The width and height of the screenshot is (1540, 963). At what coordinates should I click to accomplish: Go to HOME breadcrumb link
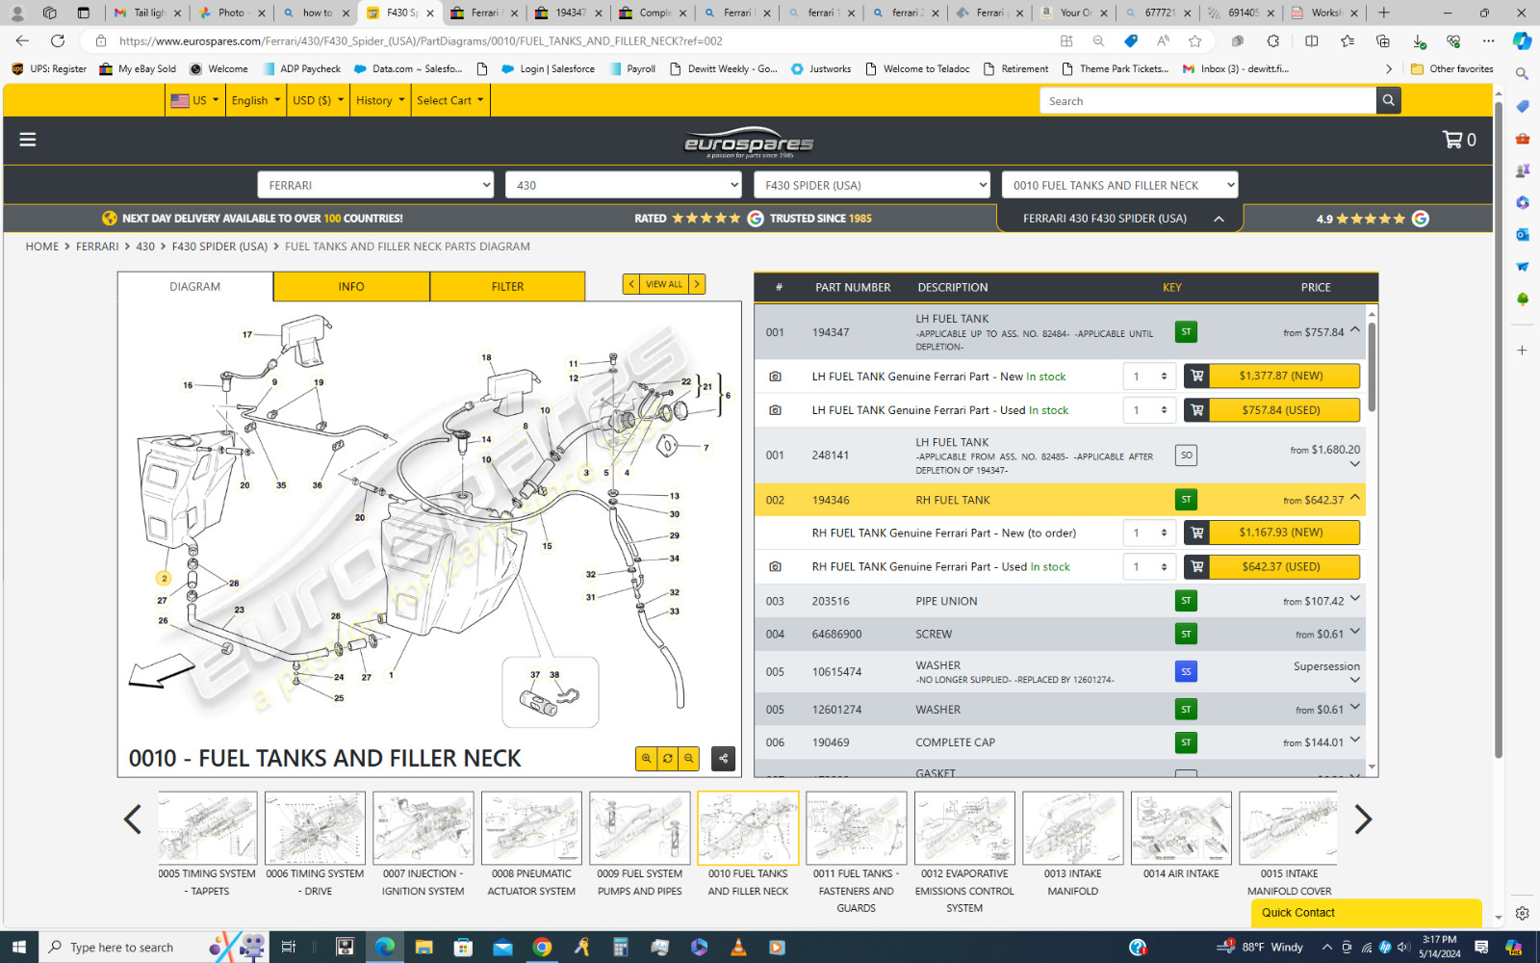42,247
